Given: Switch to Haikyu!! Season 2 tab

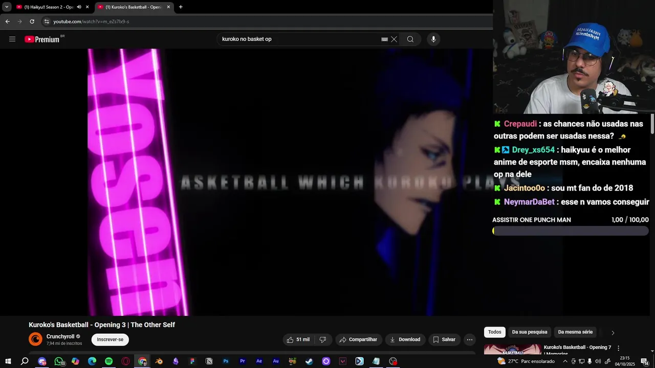Looking at the screenshot, I should pyautogui.click(x=49, y=7).
